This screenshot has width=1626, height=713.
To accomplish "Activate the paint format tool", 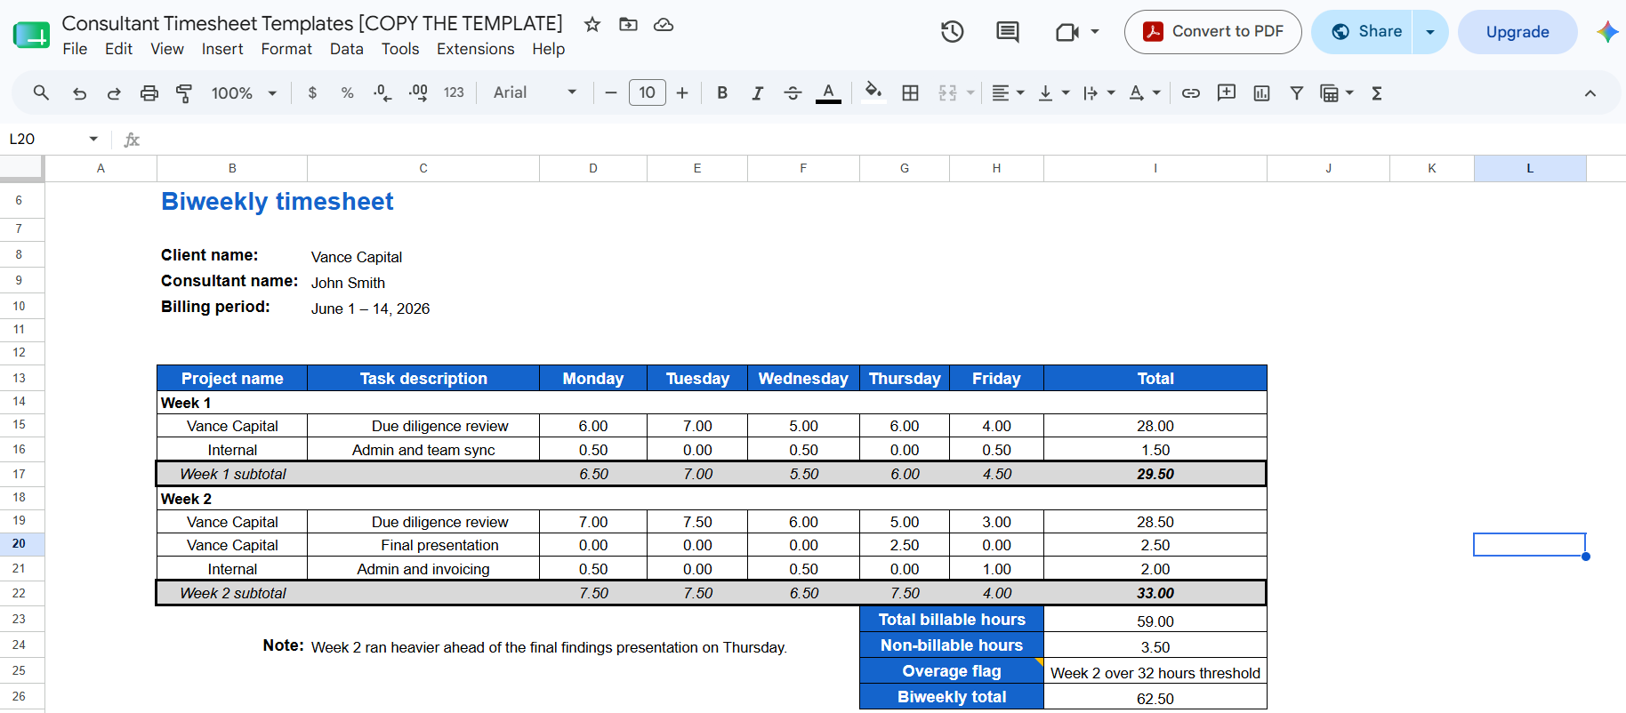I will pyautogui.click(x=184, y=92).
